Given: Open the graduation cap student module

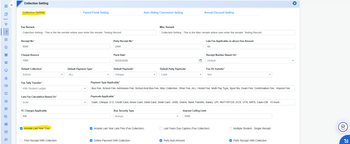Looking at the screenshot, I should (6, 24).
